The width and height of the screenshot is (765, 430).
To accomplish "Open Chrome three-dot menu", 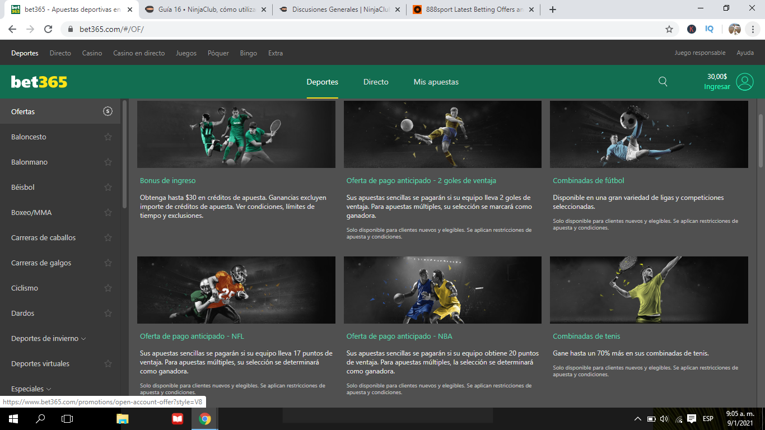I will point(753,29).
